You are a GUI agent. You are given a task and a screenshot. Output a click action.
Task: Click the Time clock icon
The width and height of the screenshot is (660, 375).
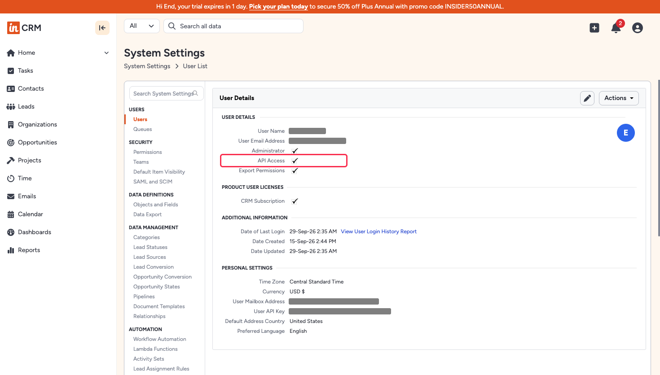(x=11, y=179)
